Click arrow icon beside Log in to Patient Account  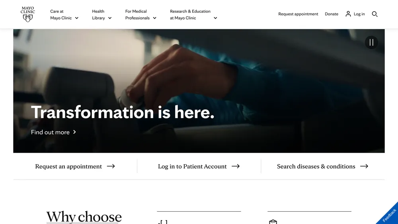point(236,166)
